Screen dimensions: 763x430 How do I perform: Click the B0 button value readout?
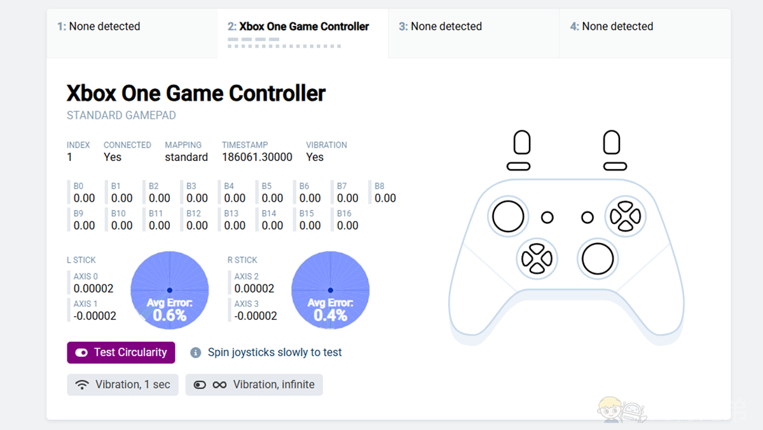(84, 198)
